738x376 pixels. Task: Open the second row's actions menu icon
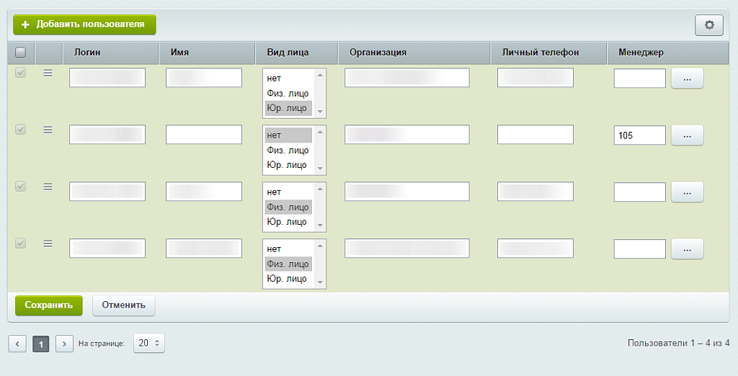pyautogui.click(x=48, y=130)
